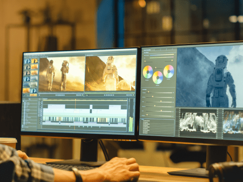Click the white luma waveform scope
Screen dimensions: 243x182
(x=198, y=122)
